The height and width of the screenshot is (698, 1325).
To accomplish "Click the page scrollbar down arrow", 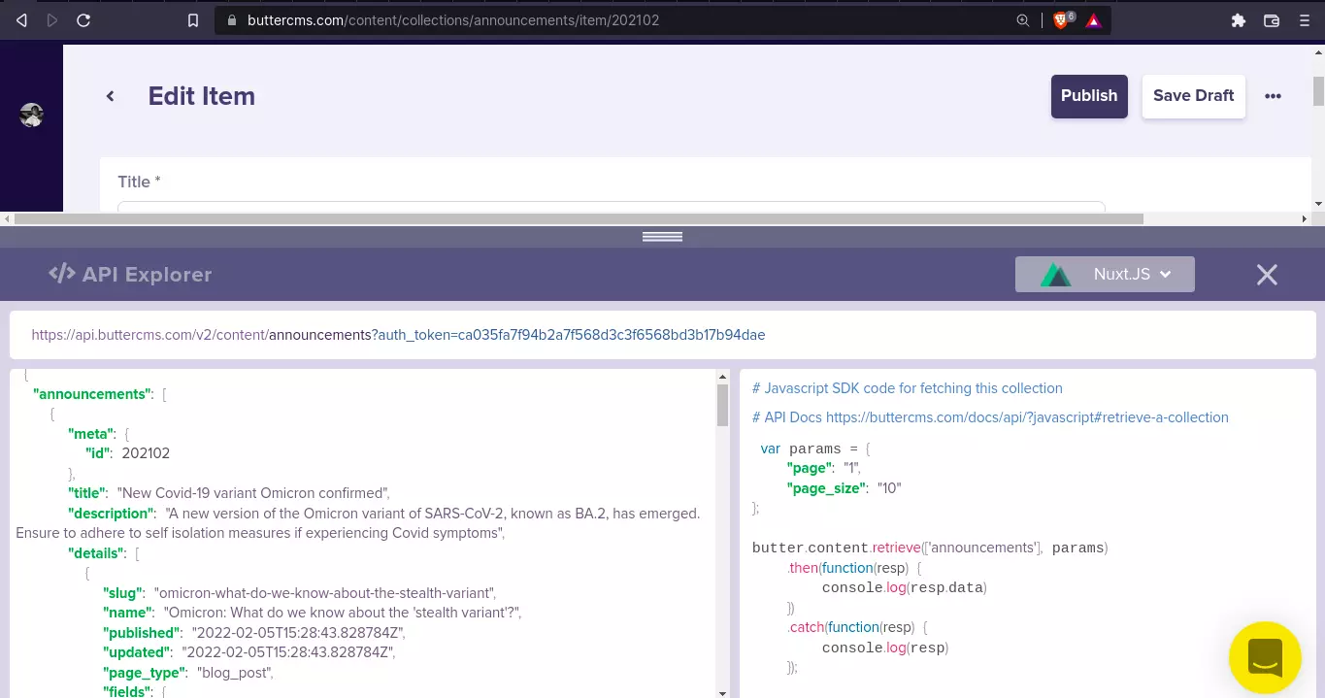I will point(1318,203).
